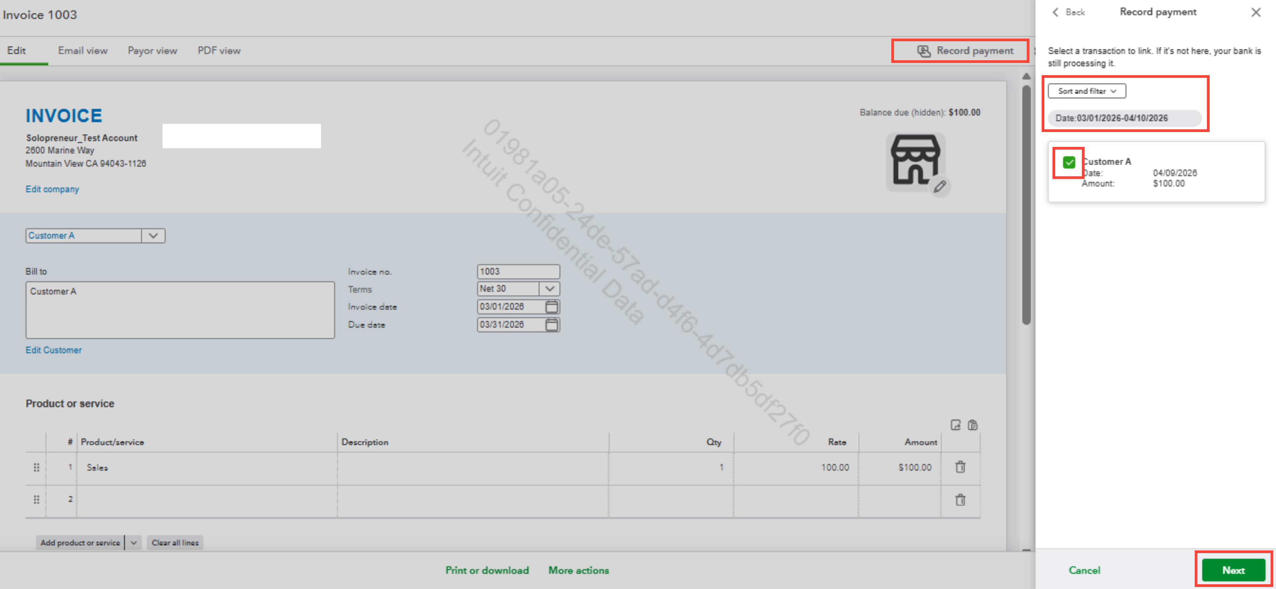Click the Description cell for Sales line
The height and width of the screenshot is (589, 1276).
tap(473, 468)
